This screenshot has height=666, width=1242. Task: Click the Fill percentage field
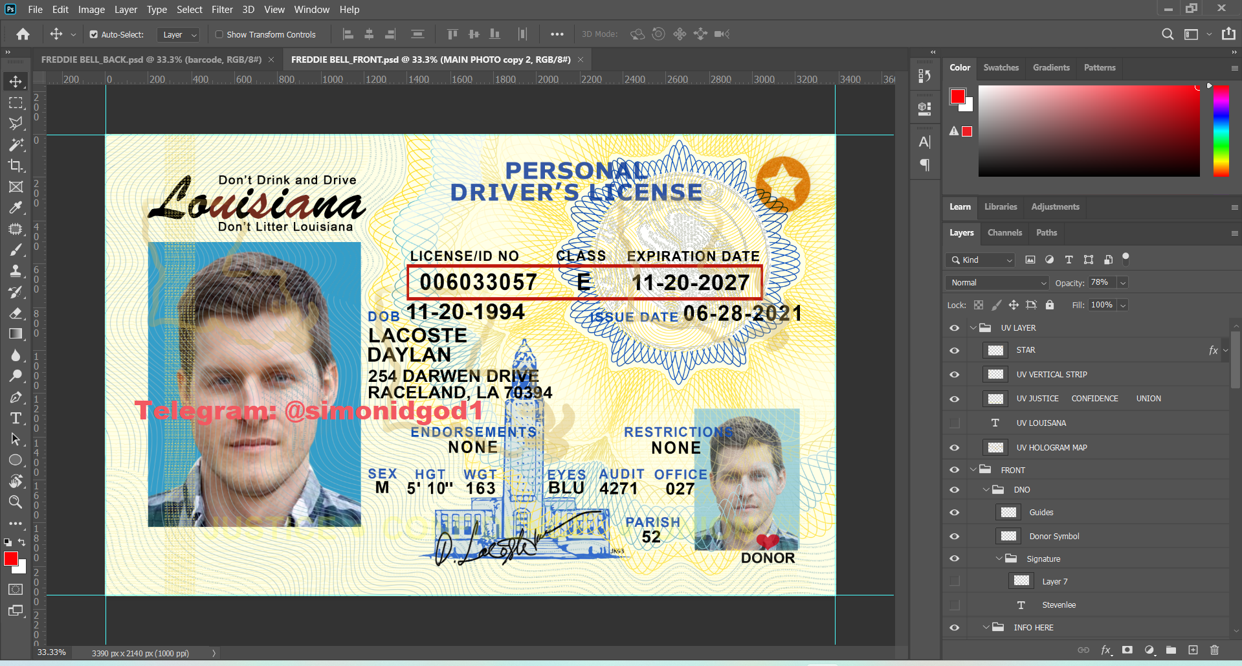pos(1102,305)
